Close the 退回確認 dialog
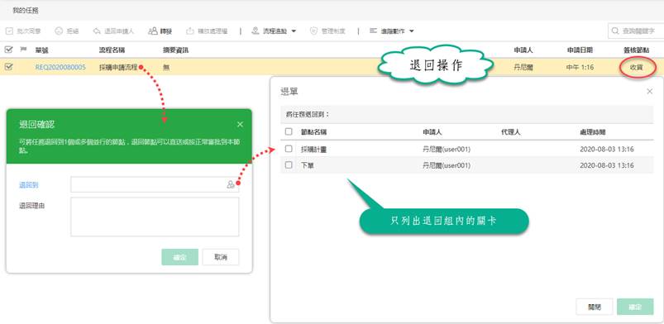 (x=240, y=124)
